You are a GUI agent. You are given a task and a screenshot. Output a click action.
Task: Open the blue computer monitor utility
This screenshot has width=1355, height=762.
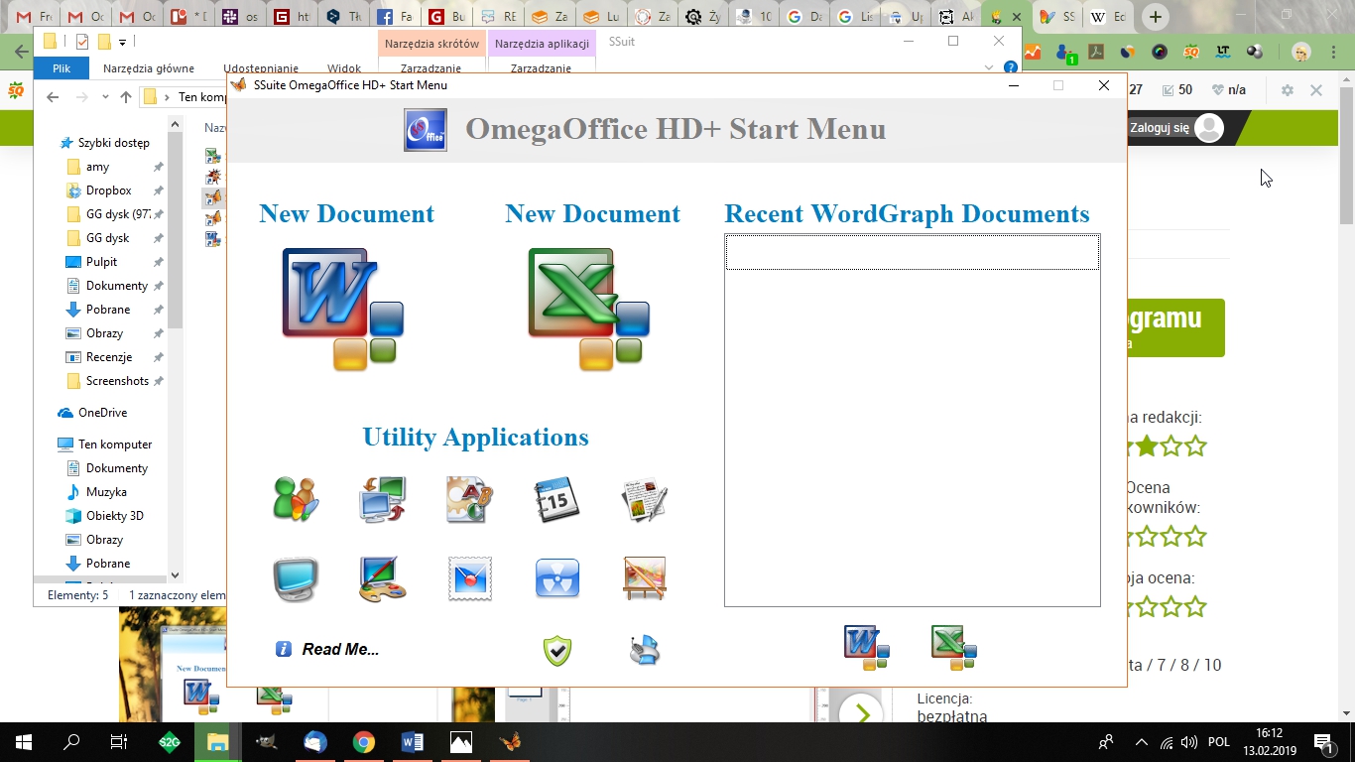pyautogui.click(x=296, y=578)
